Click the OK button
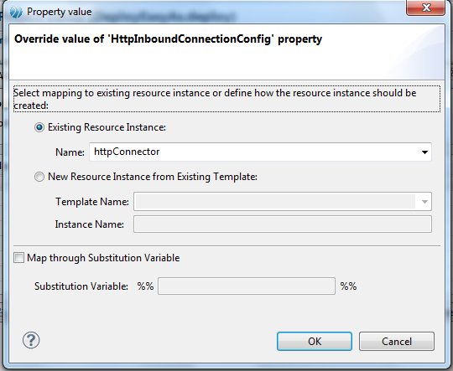This screenshot has width=453, height=371. (x=315, y=342)
